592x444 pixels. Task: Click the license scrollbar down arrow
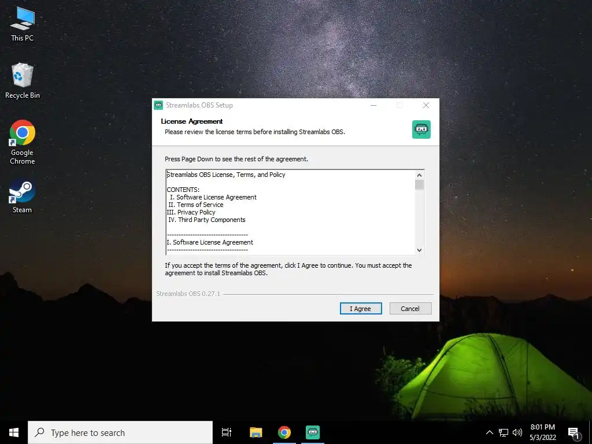419,250
